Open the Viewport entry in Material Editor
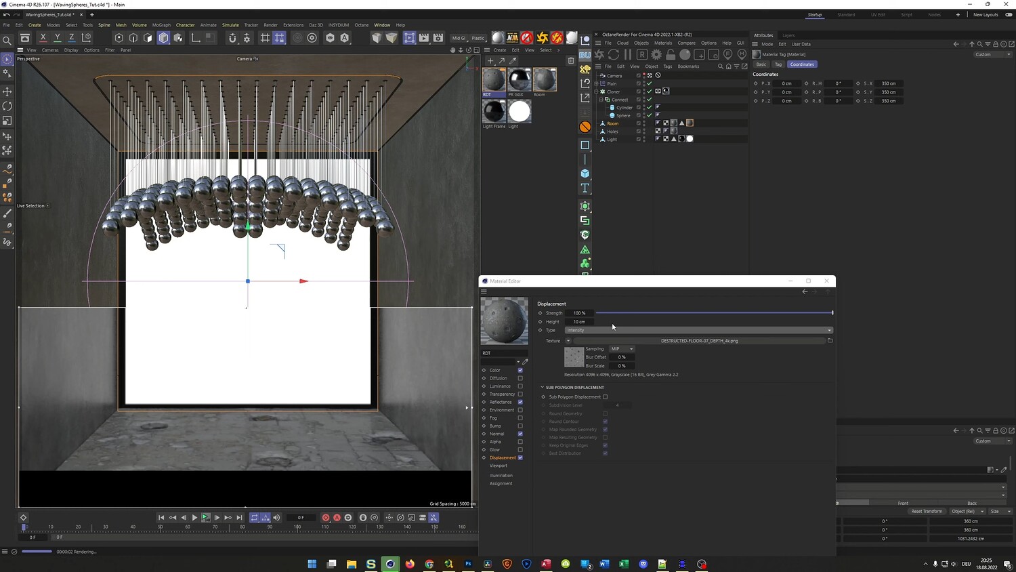Viewport: 1016px width, 572px height. (499, 466)
